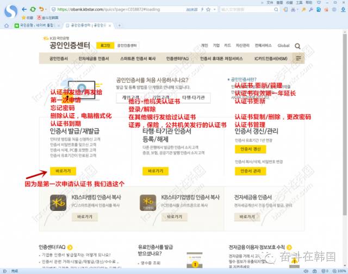Click the arrow icon next to 인증센터 FAQ
Image resolution: width=348 pixels, height=274 pixels.
[x=70, y=247]
